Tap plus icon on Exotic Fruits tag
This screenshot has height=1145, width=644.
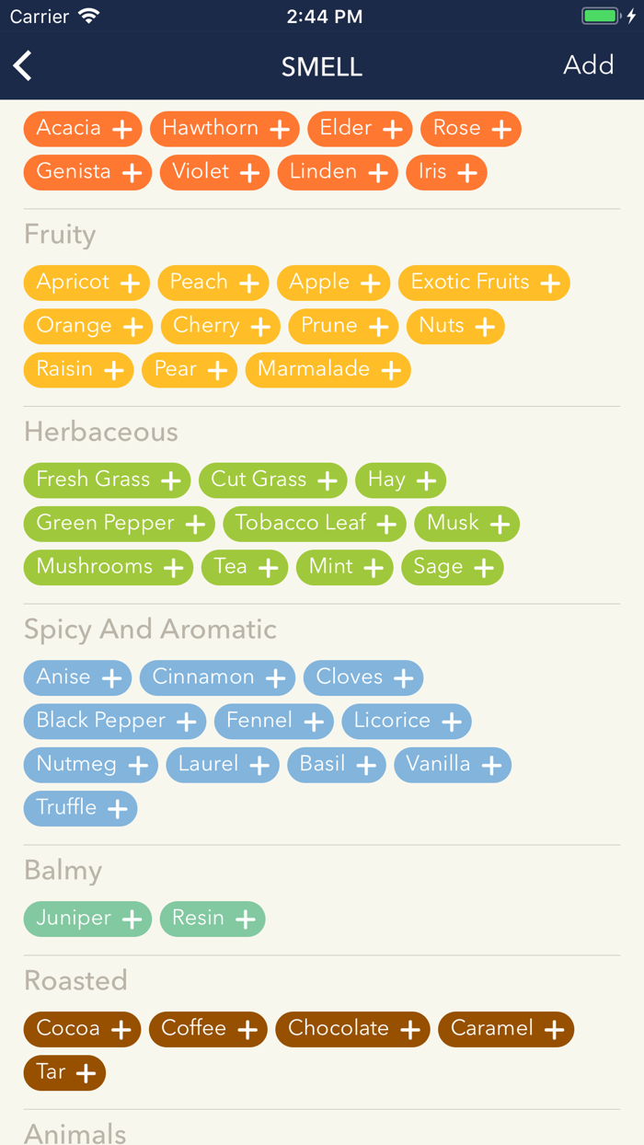(550, 283)
